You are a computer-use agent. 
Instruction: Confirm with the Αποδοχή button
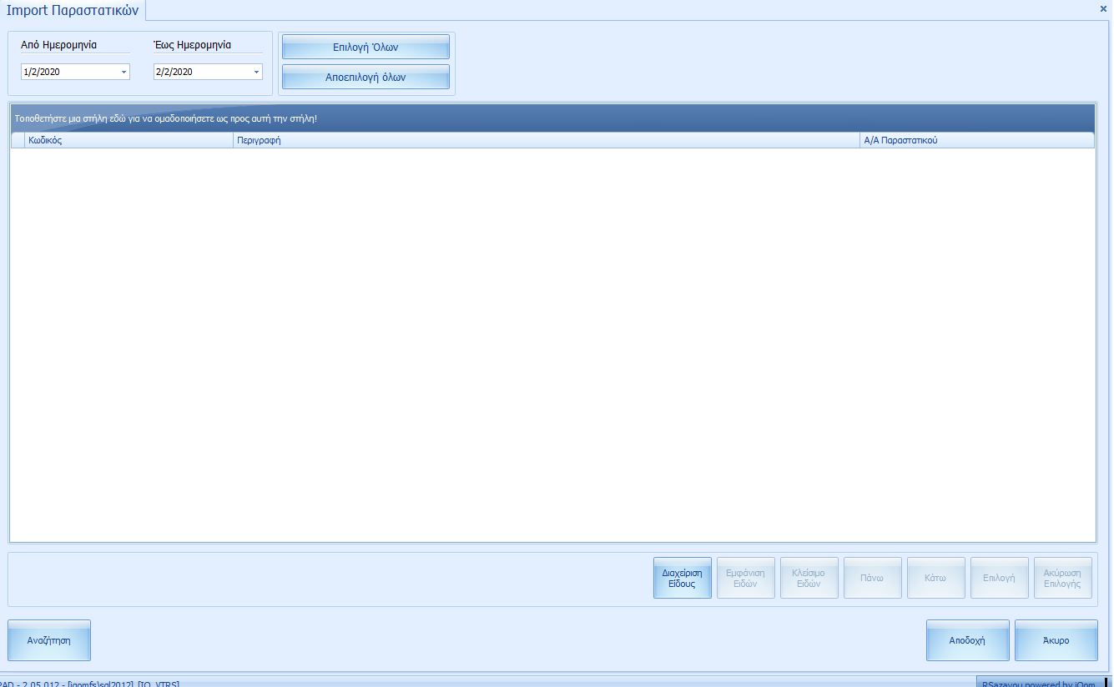(967, 641)
